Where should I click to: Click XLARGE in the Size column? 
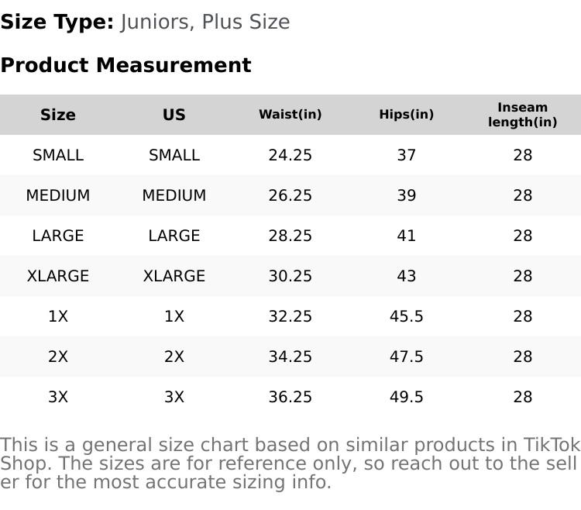[x=58, y=276]
